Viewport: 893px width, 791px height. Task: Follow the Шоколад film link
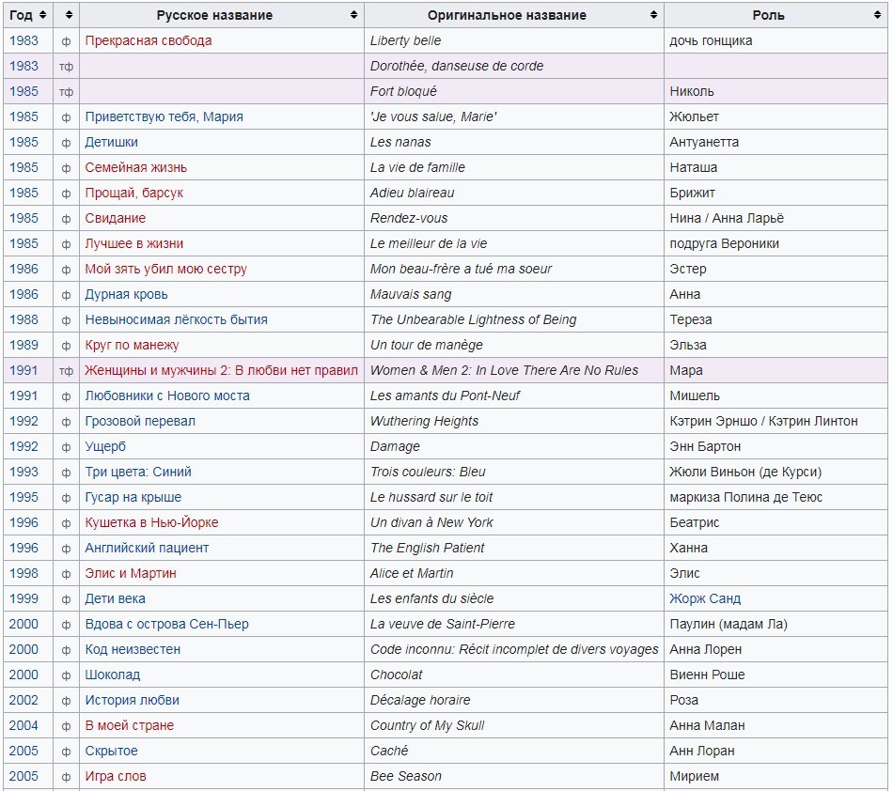(112, 675)
